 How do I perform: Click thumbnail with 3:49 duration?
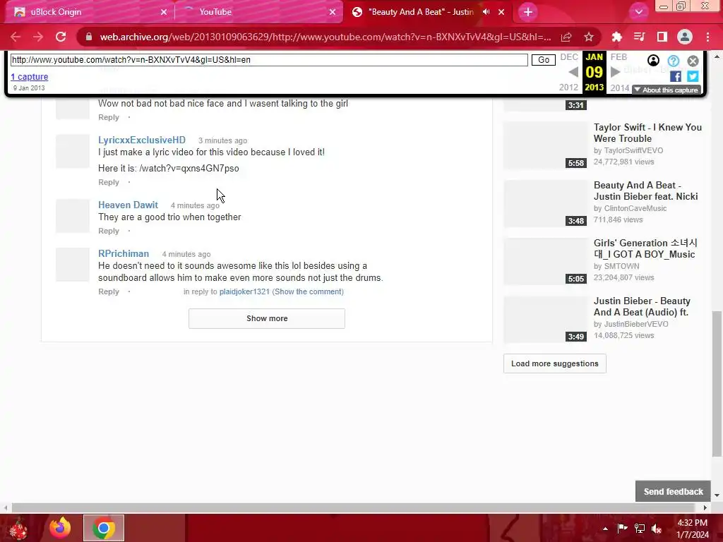point(545,319)
